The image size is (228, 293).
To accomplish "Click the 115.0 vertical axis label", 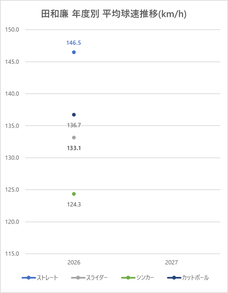I will tap(13, 254).
